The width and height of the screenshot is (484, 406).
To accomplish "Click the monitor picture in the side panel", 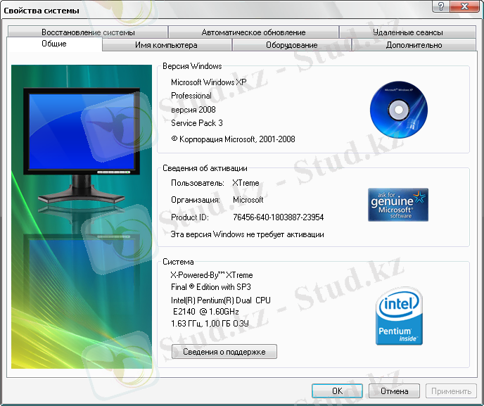I will coord(82,145).
